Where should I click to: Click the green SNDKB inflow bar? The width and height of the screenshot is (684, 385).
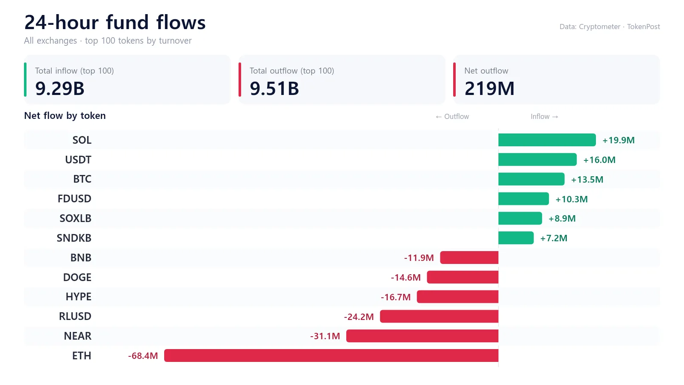tap(516, 238)
